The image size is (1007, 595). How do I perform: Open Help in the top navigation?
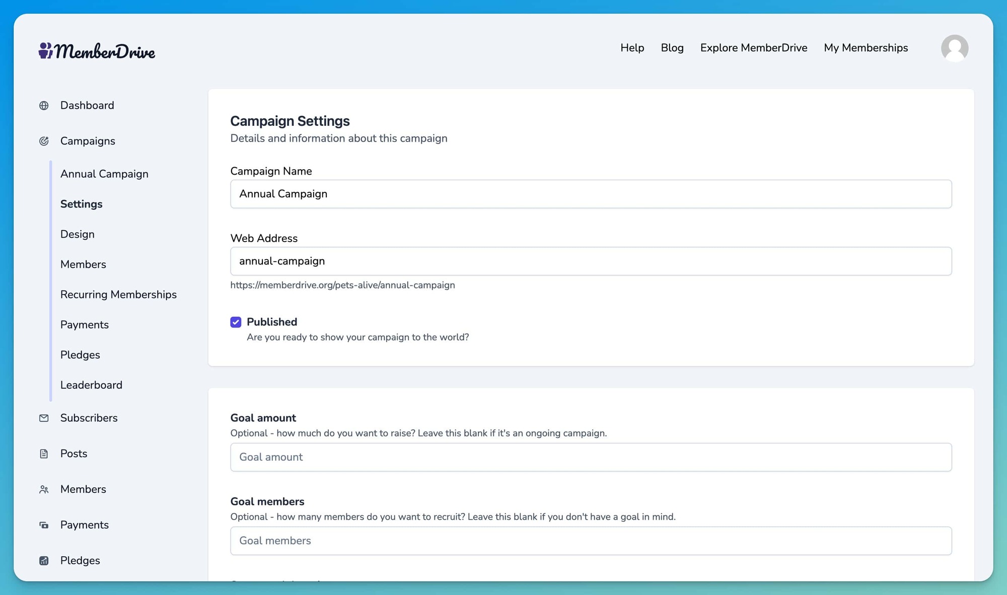point(632,48)
